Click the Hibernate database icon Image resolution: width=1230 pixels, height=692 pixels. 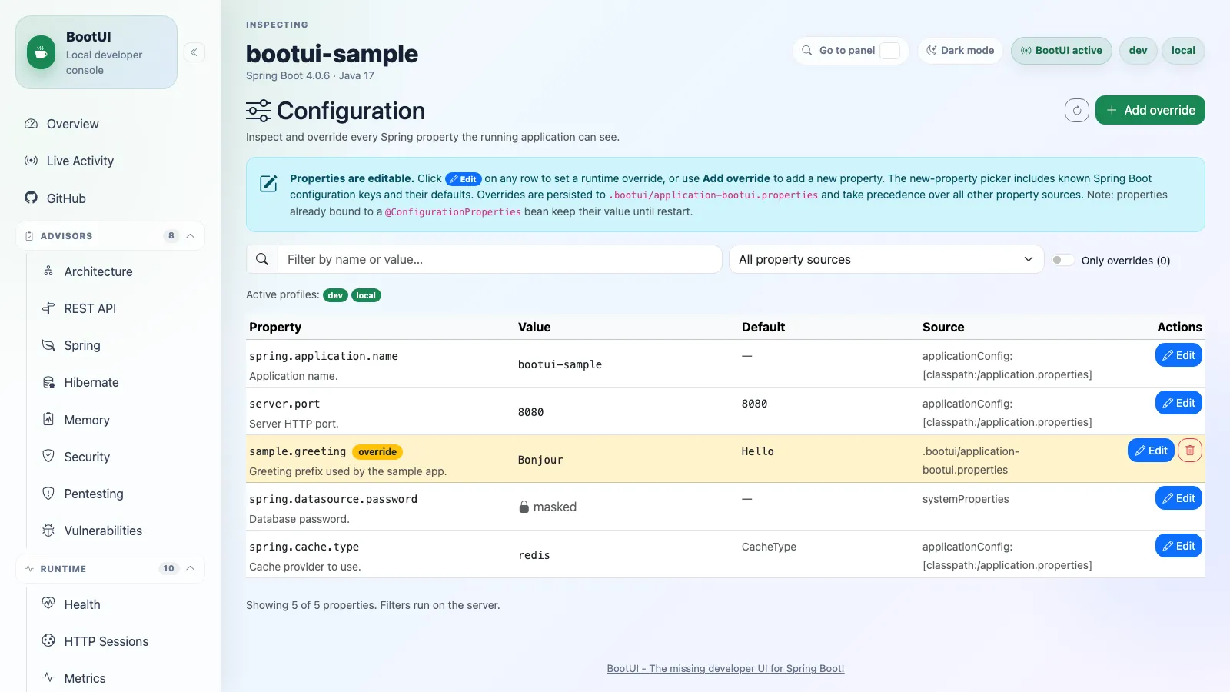[x=48, y=382]
